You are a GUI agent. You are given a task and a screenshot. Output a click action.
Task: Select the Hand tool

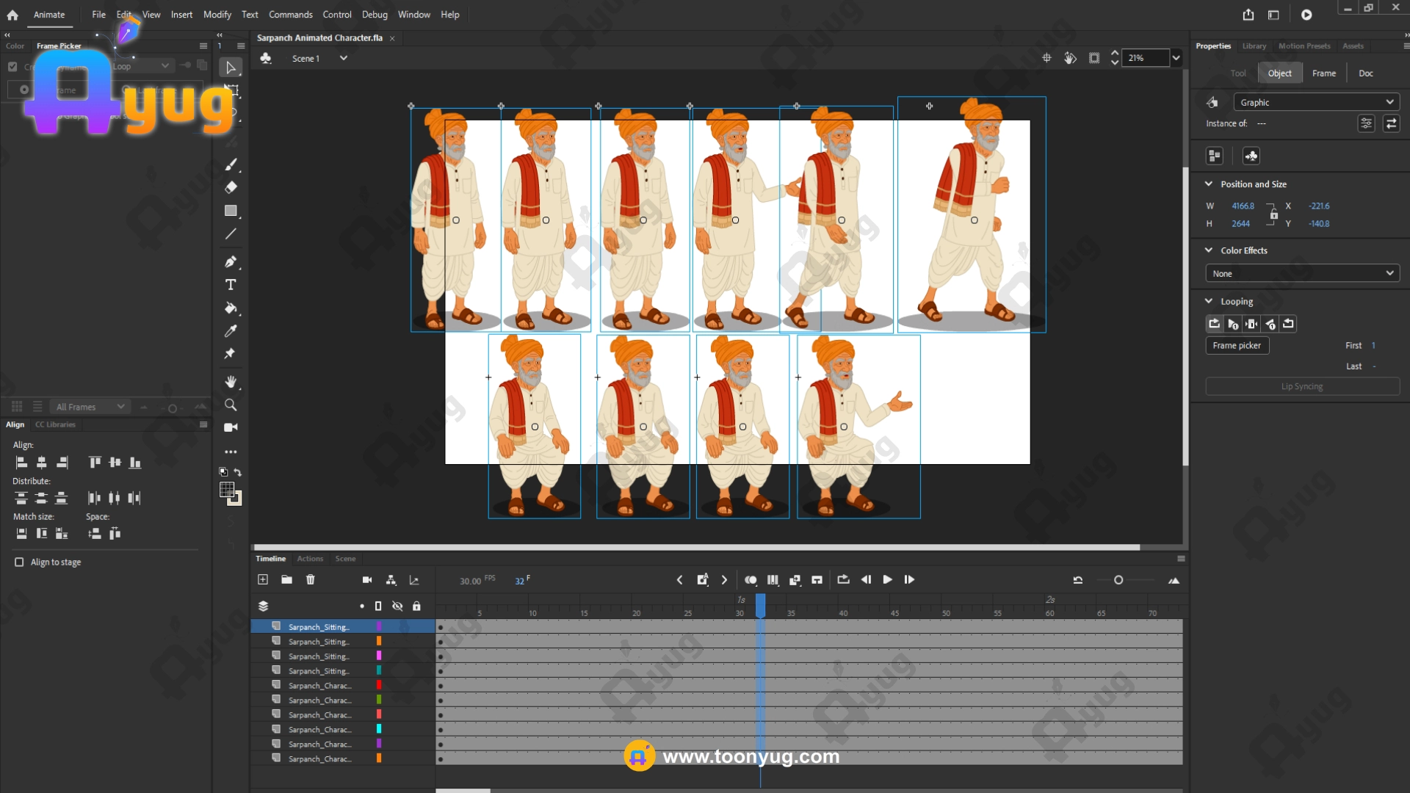pos(231,382)
